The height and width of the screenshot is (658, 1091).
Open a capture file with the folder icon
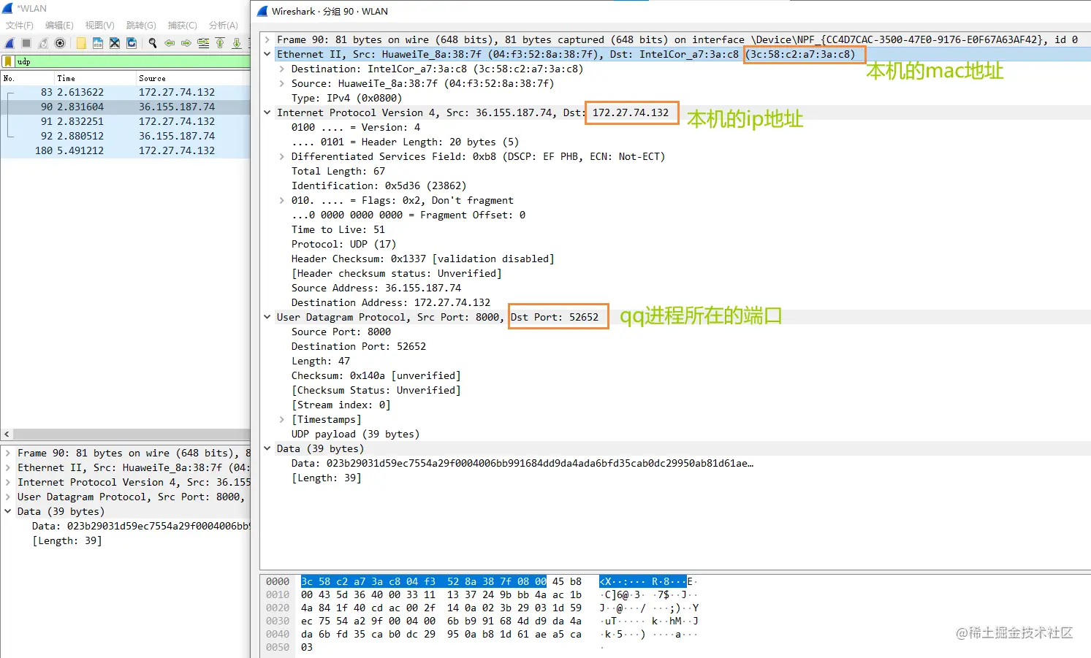(81, 43)
